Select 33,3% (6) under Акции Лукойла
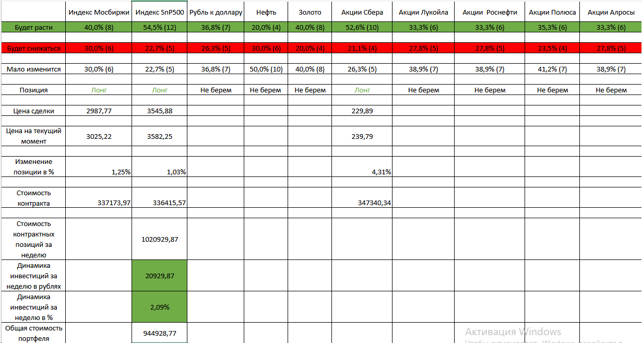642x343 pixels. pyautogui.click(x=423, y=27)
